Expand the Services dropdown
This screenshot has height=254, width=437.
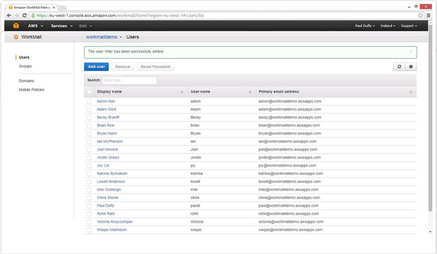[x=62, y=26]
